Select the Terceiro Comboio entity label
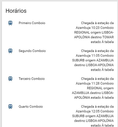The image size is (118, 127). tap(32, 79)
